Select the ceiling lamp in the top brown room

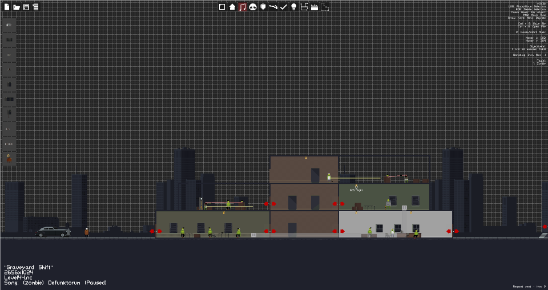click(x=306, y=158)
